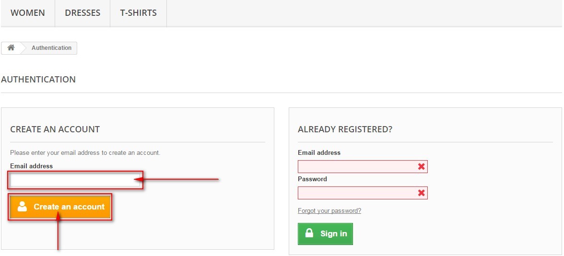Open the DRESSES menu tab
564x256 pixels.
click(82, 13)
